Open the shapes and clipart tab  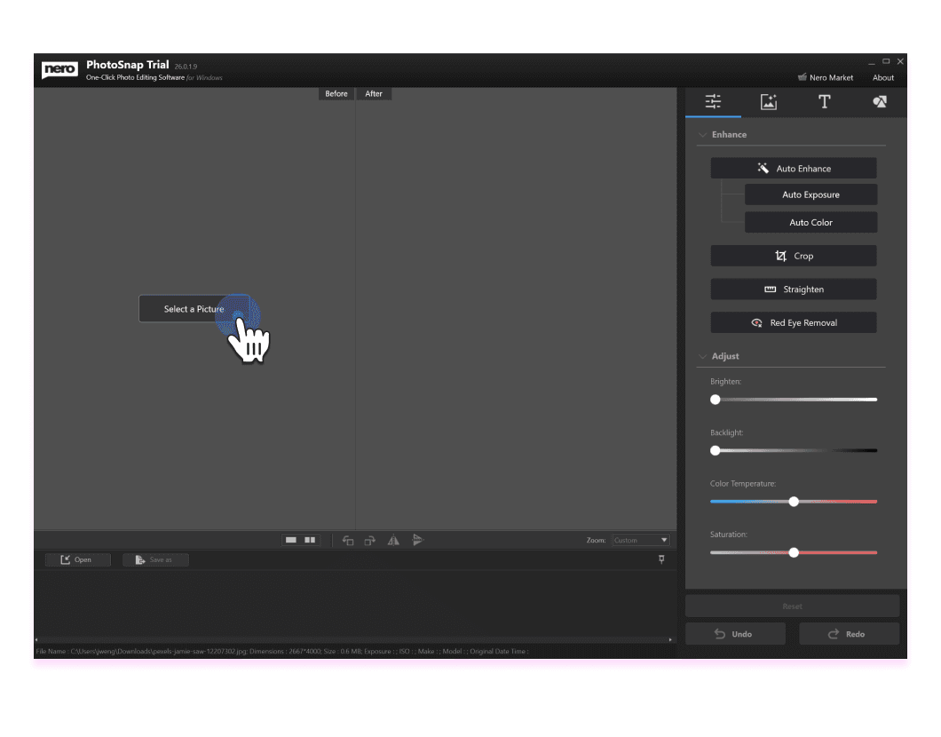click(x=880, y=101)
